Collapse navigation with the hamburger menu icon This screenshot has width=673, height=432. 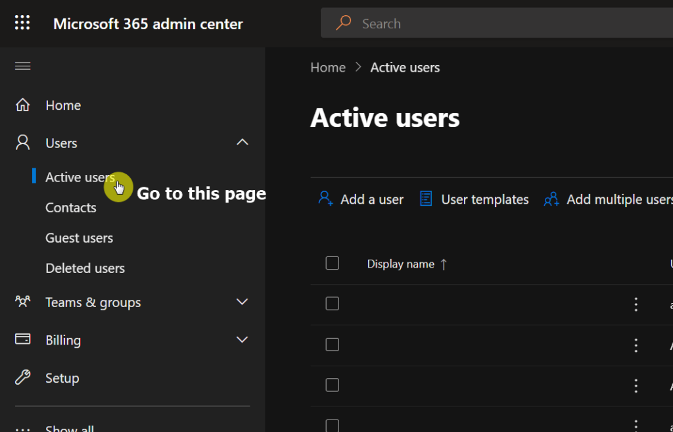tap(23, 66)
